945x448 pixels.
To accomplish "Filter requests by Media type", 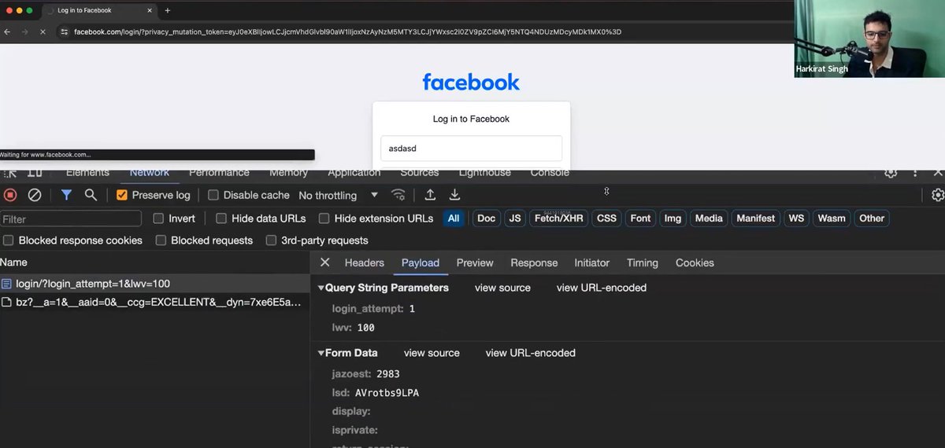I will point(709,218).
